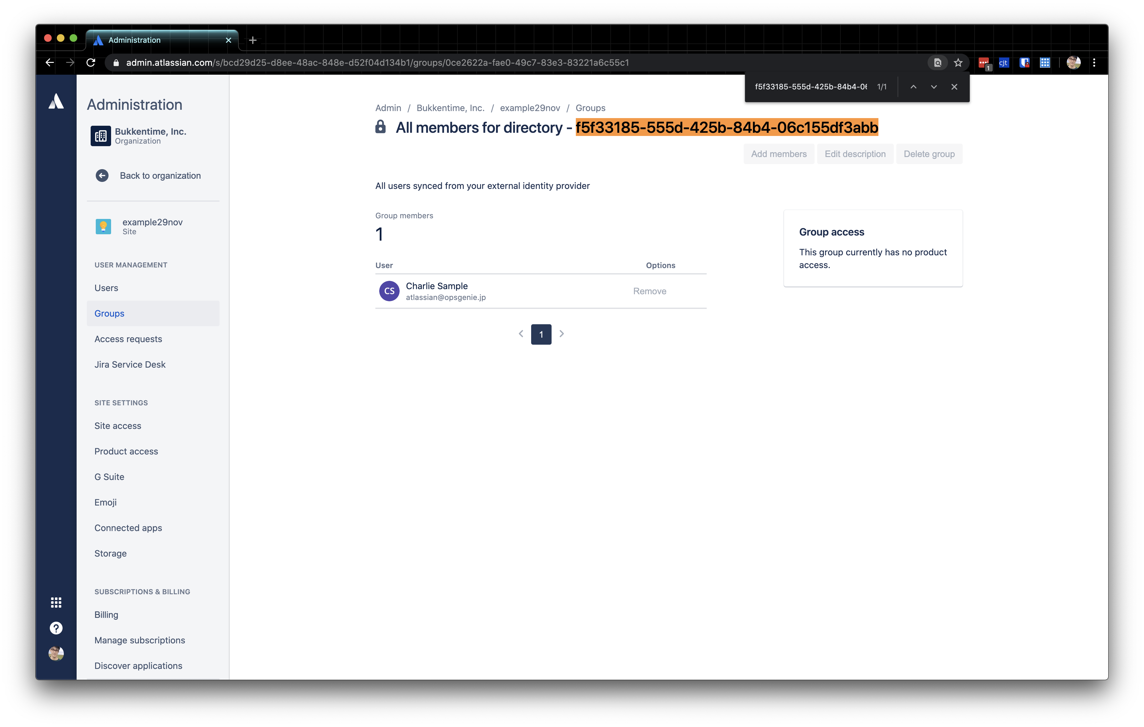Click the red extension icon with badge
The height and width of the screenshot is (727, 1144).
[x=984, y=63]
